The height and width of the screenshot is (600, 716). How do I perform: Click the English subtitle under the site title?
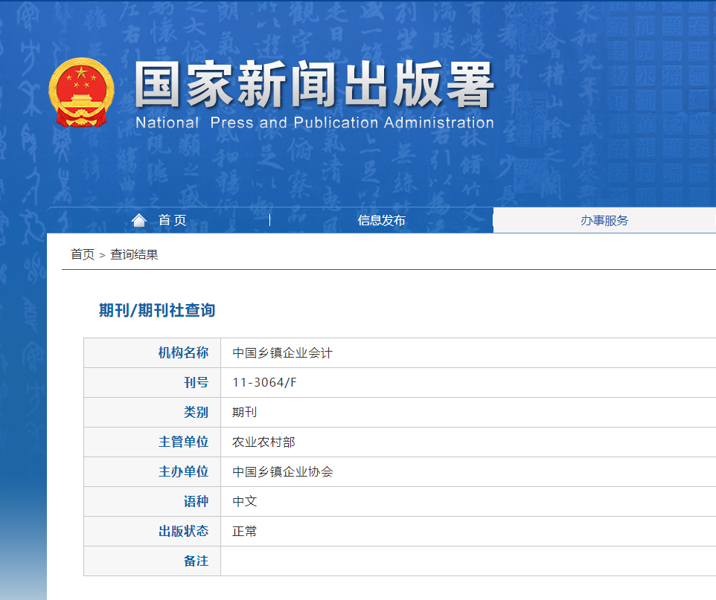point(314,123)
